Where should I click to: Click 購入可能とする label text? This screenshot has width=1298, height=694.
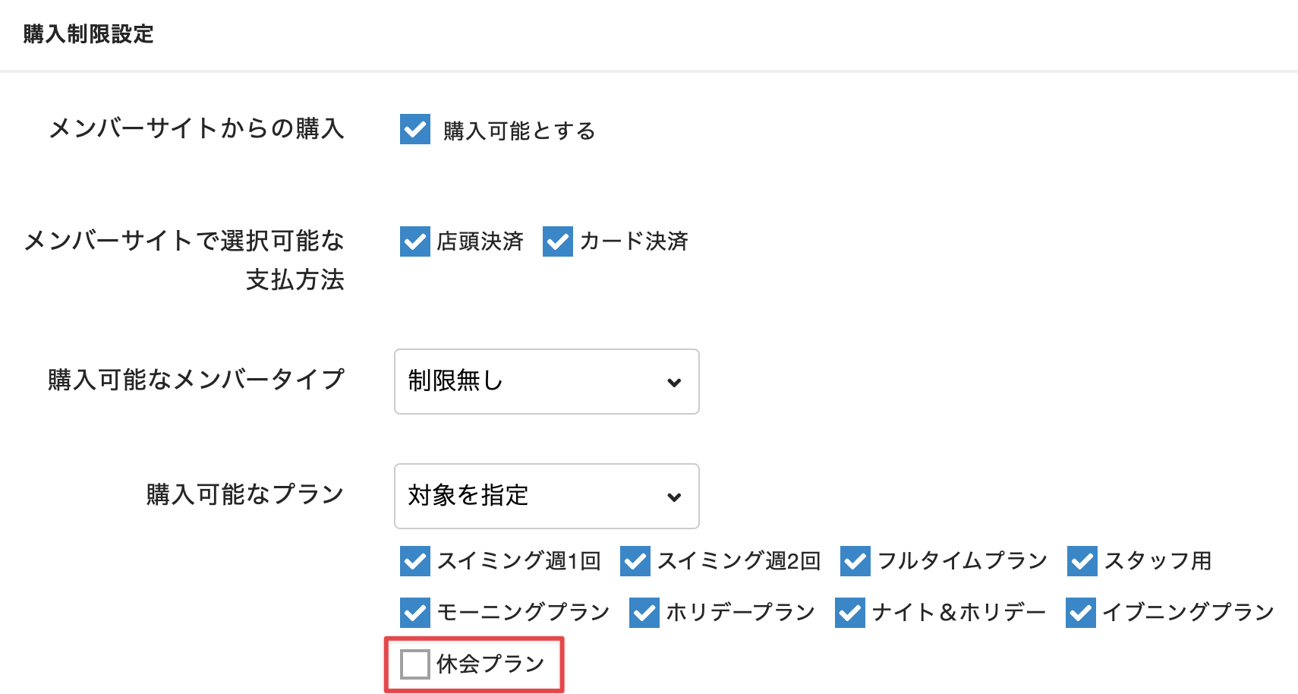[x=519, y=131]
